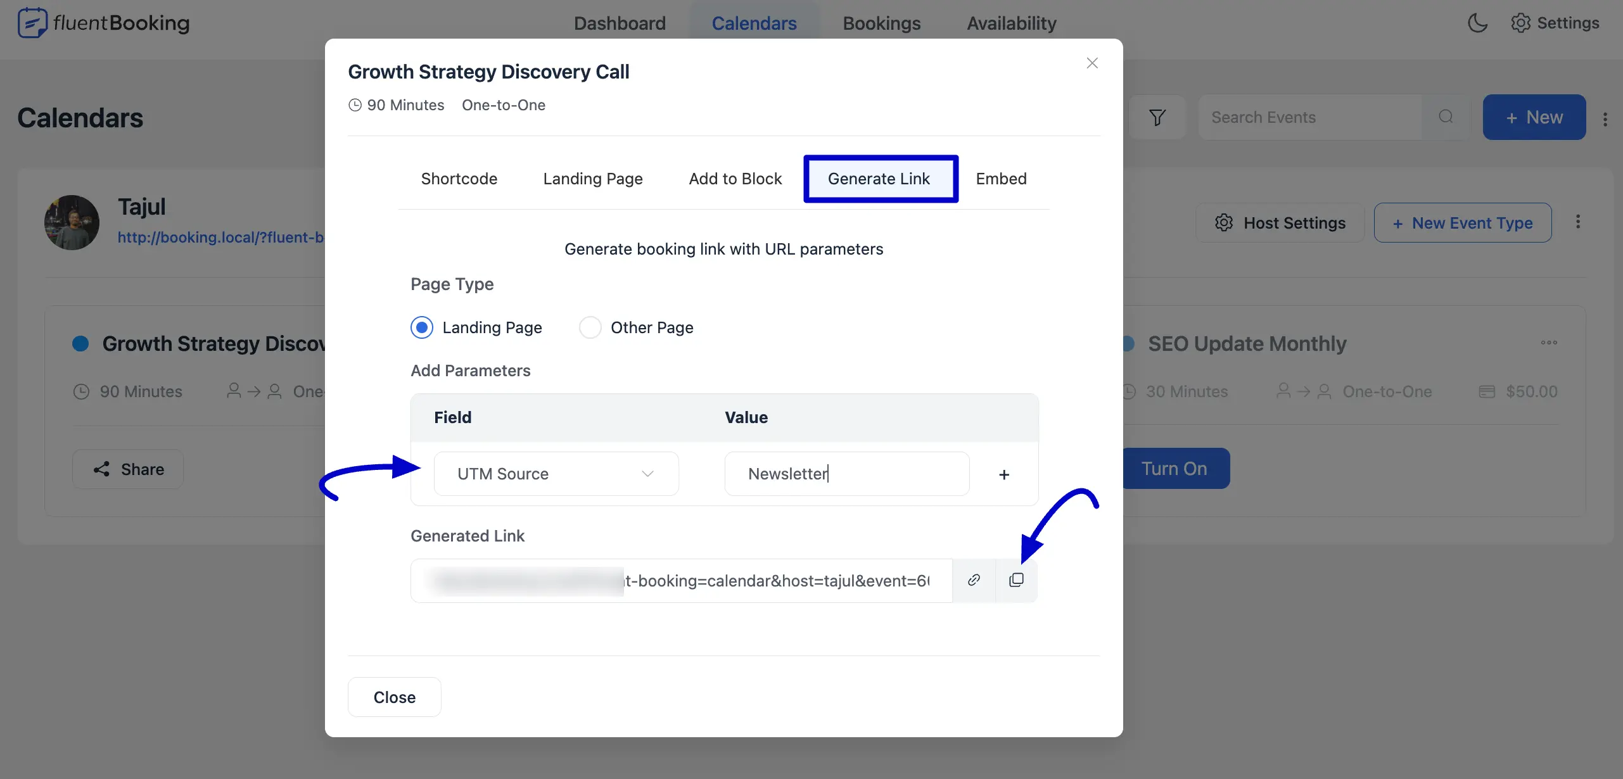Viewport: 1623px width, 779px height.
Task: Switch to the Add to Block tab
Action: tap(735, 179)
